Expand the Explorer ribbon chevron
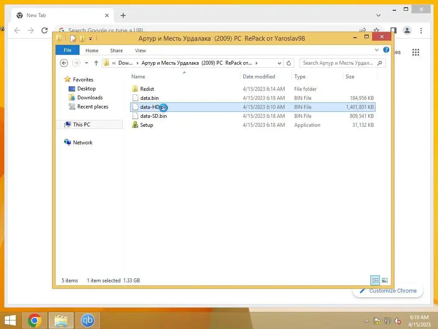438x329 pixels. (376, 50)
